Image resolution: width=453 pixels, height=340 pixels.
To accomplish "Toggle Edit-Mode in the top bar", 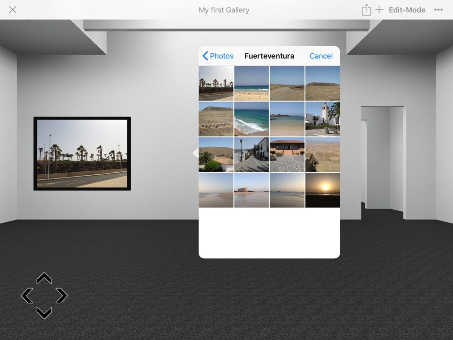I will [407, 10].
